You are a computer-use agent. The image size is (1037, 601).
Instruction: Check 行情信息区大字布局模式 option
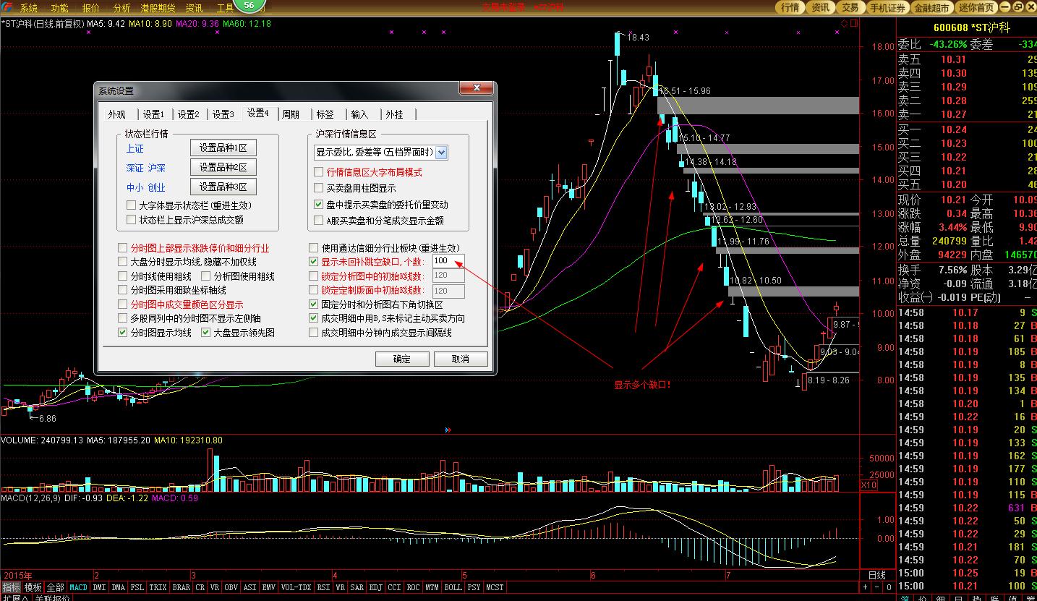pos(318,172)
